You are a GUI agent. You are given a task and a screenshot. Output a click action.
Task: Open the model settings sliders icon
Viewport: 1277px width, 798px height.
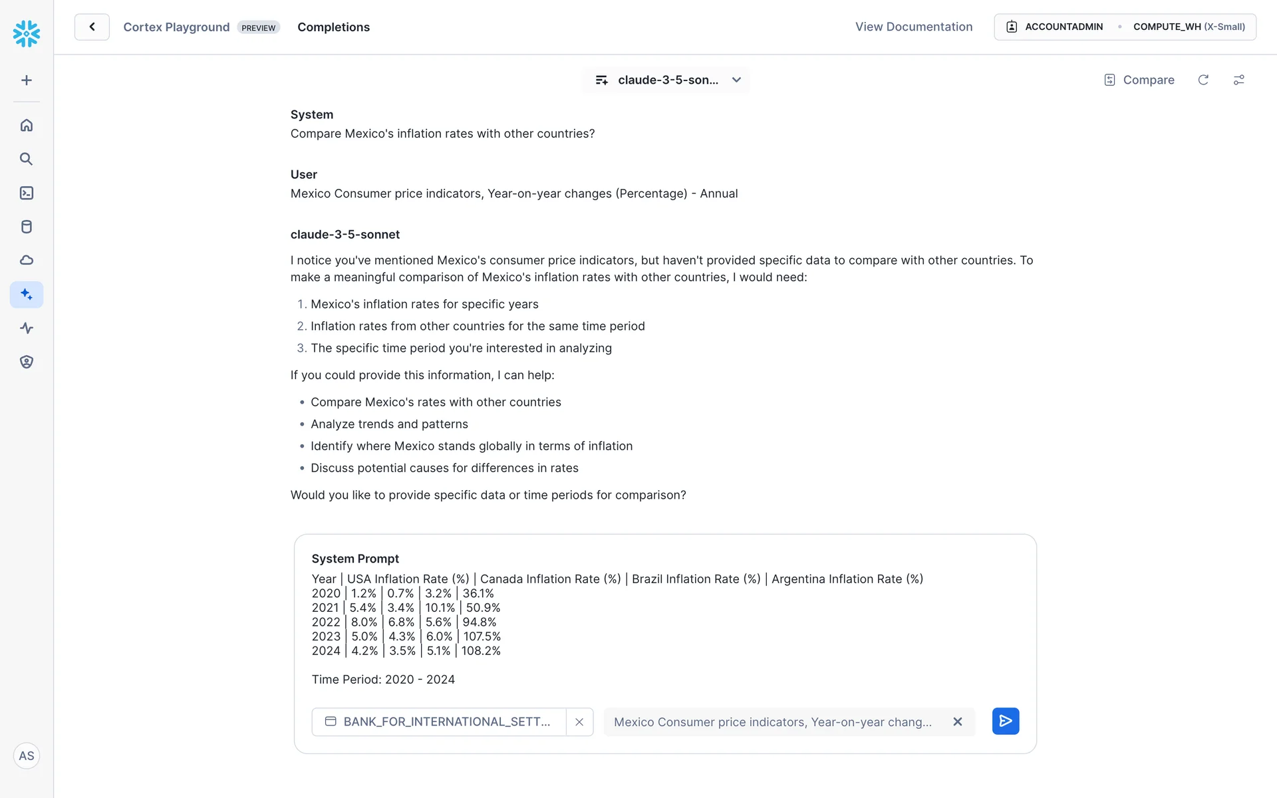click(x=1238, y=80)
